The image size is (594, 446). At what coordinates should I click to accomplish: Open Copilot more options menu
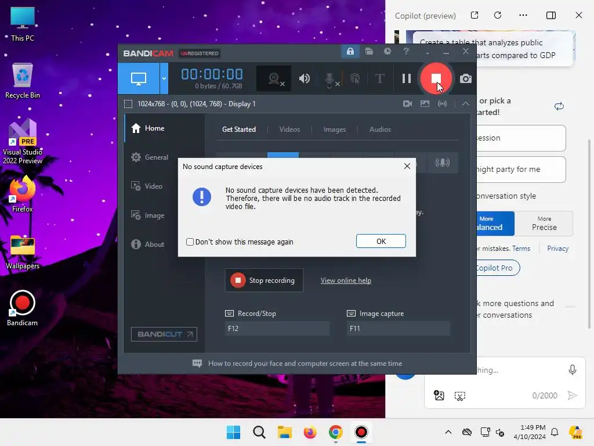(x=523, y=15)
